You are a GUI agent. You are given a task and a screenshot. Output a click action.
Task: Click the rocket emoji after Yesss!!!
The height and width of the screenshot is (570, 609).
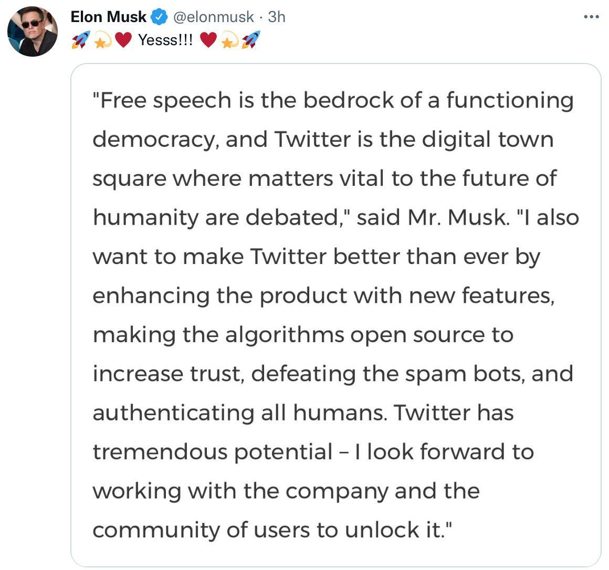[250, 40]
